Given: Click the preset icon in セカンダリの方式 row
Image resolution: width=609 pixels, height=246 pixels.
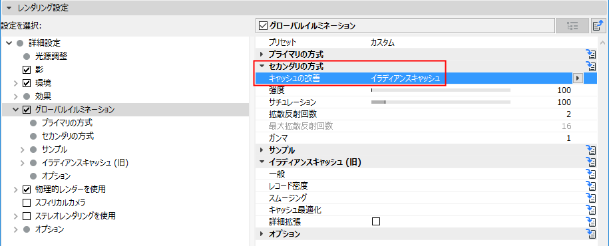Looking at the screenshot, I should point(590,66).
